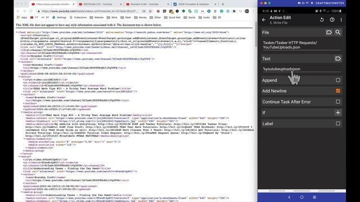Collapse the top-level author XML node

[x=19, y=62]
